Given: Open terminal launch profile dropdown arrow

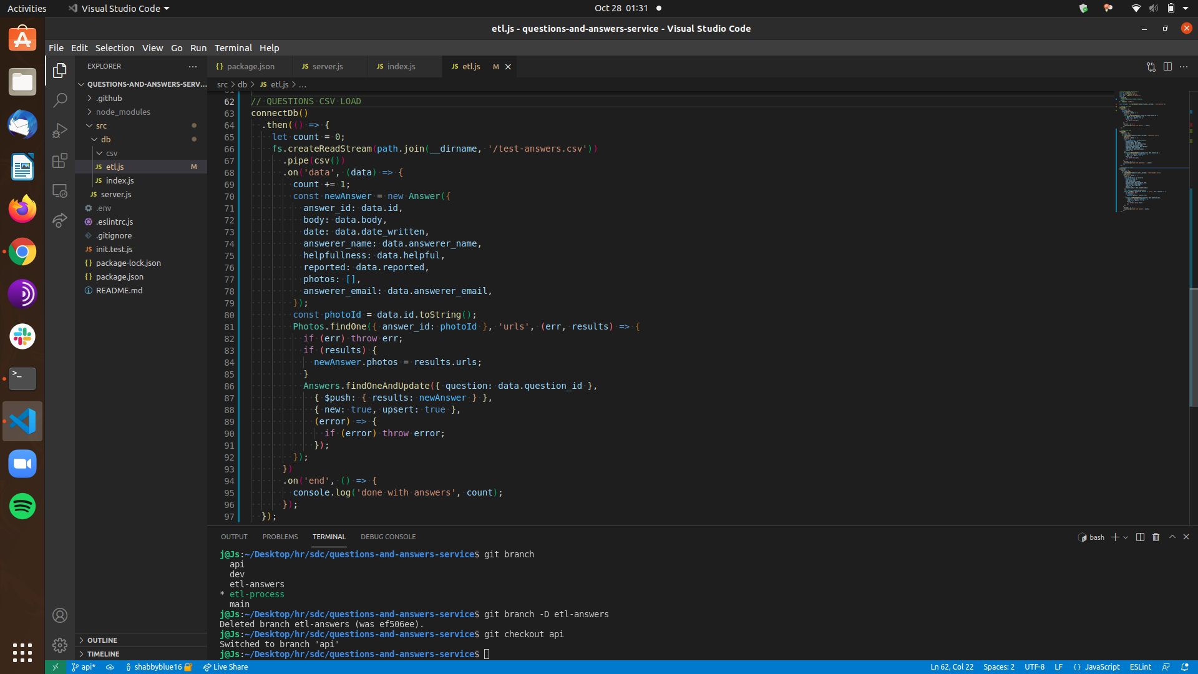Looking at the screenshot, I should pos(1126,537).
